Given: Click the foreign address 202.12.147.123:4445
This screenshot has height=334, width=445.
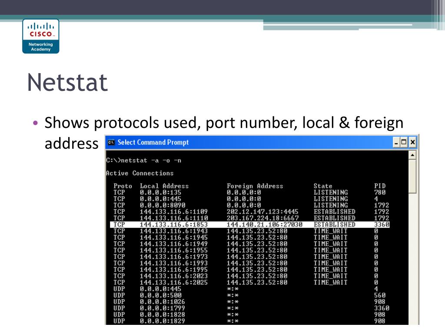Looking at the screenshot, I should [x=262, y=212].
